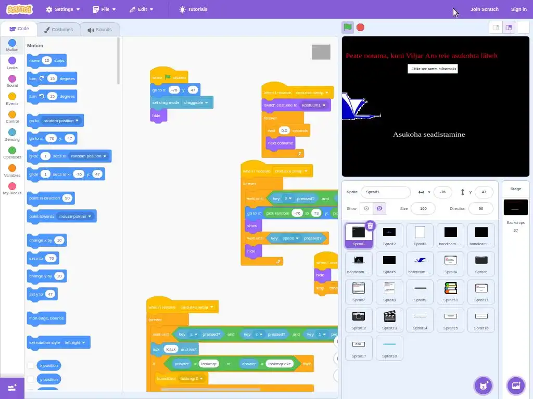Open the Settings menu
Screen dimensions: 533x399
(63, 9)
